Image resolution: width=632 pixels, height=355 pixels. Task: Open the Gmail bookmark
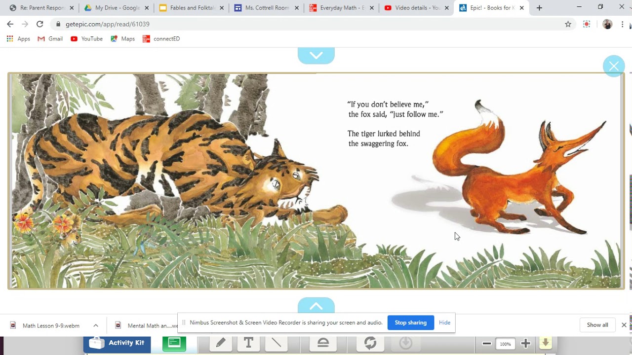point(50,38)
